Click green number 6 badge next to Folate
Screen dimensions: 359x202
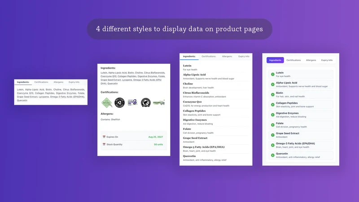pyautogui.click(x=273, y=125)
